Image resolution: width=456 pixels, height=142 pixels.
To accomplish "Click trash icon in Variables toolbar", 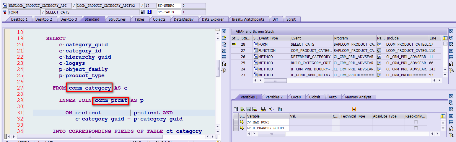I will [x=236, y=109].
